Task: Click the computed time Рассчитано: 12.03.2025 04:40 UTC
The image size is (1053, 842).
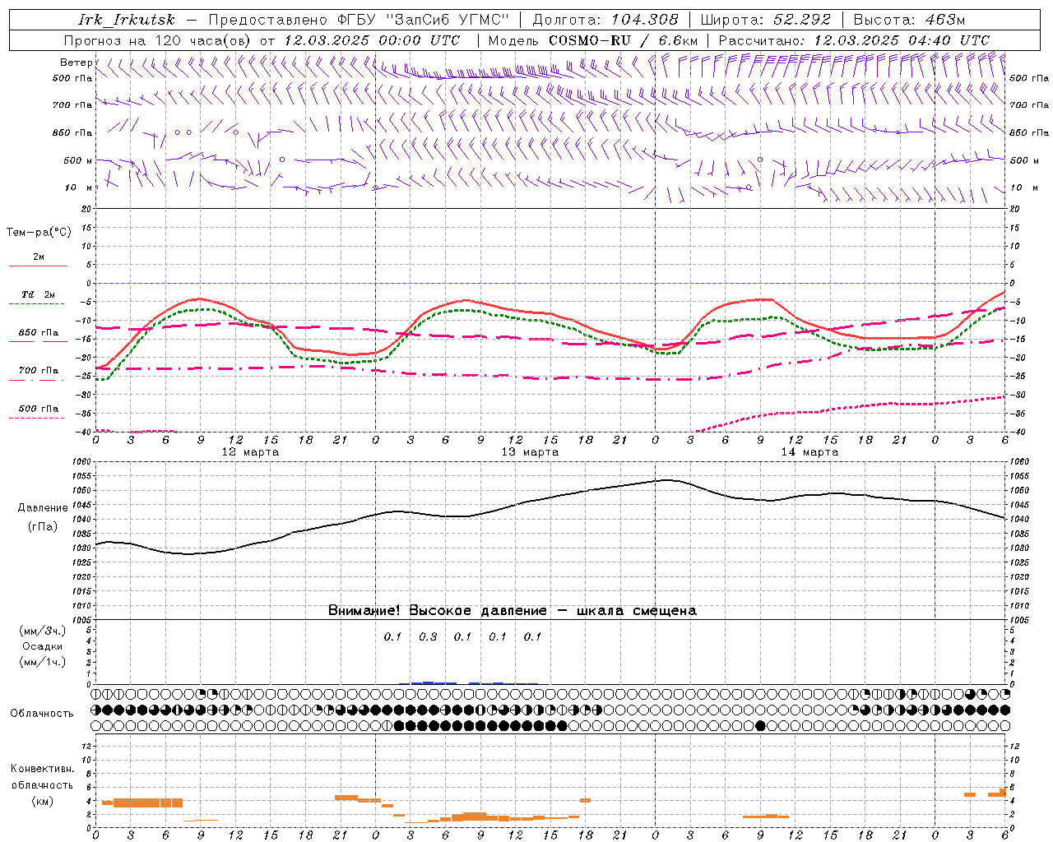Action: click(x=854, y=40)
